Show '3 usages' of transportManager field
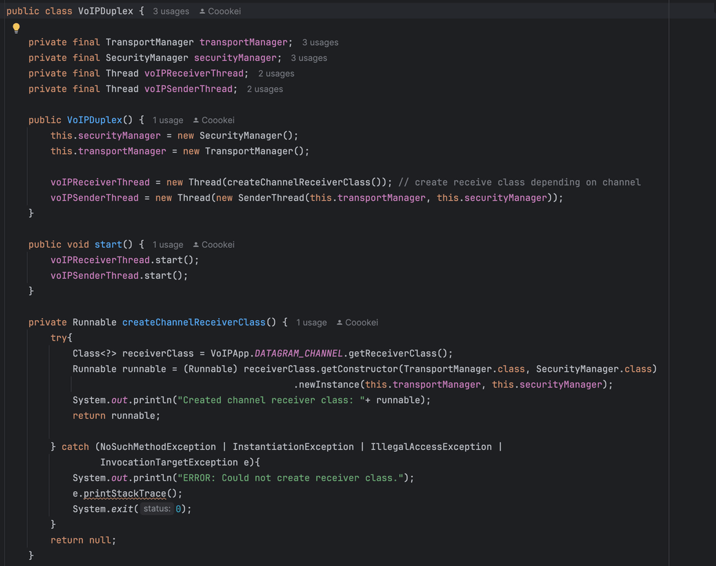This screenshot has height=566, width=716. [x=320, y=42]
